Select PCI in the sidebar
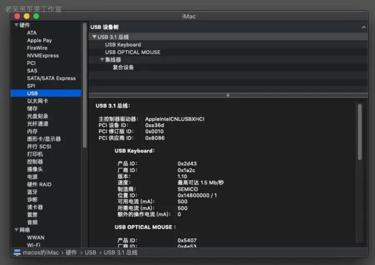Screen dimensions: 375x265 point(31,63)
